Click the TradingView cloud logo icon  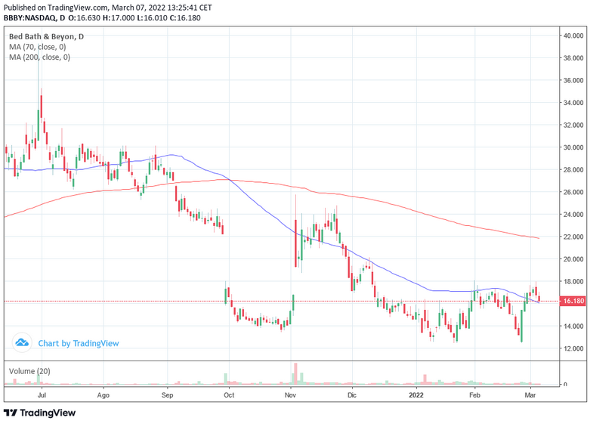pos(21,342)
